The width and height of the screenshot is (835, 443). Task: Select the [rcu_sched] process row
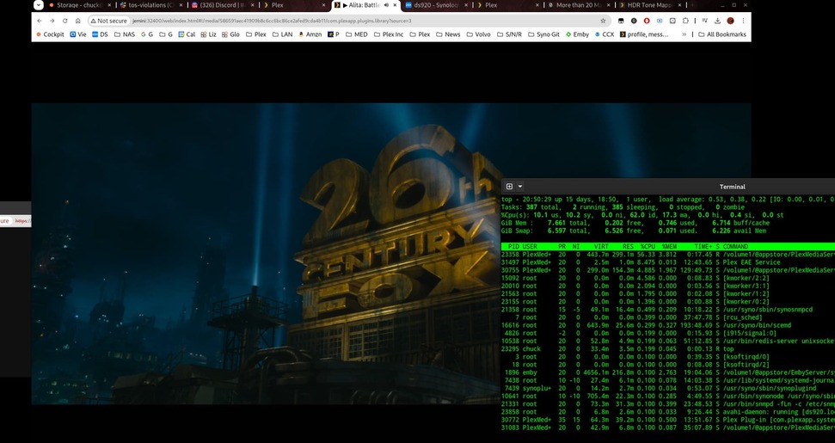point(668,317)
